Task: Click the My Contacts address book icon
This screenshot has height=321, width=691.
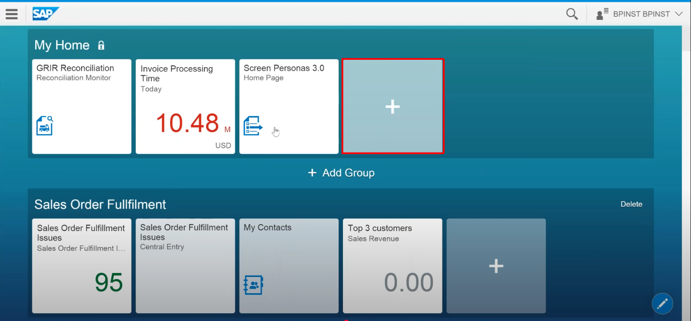Action: click(253, 285)
